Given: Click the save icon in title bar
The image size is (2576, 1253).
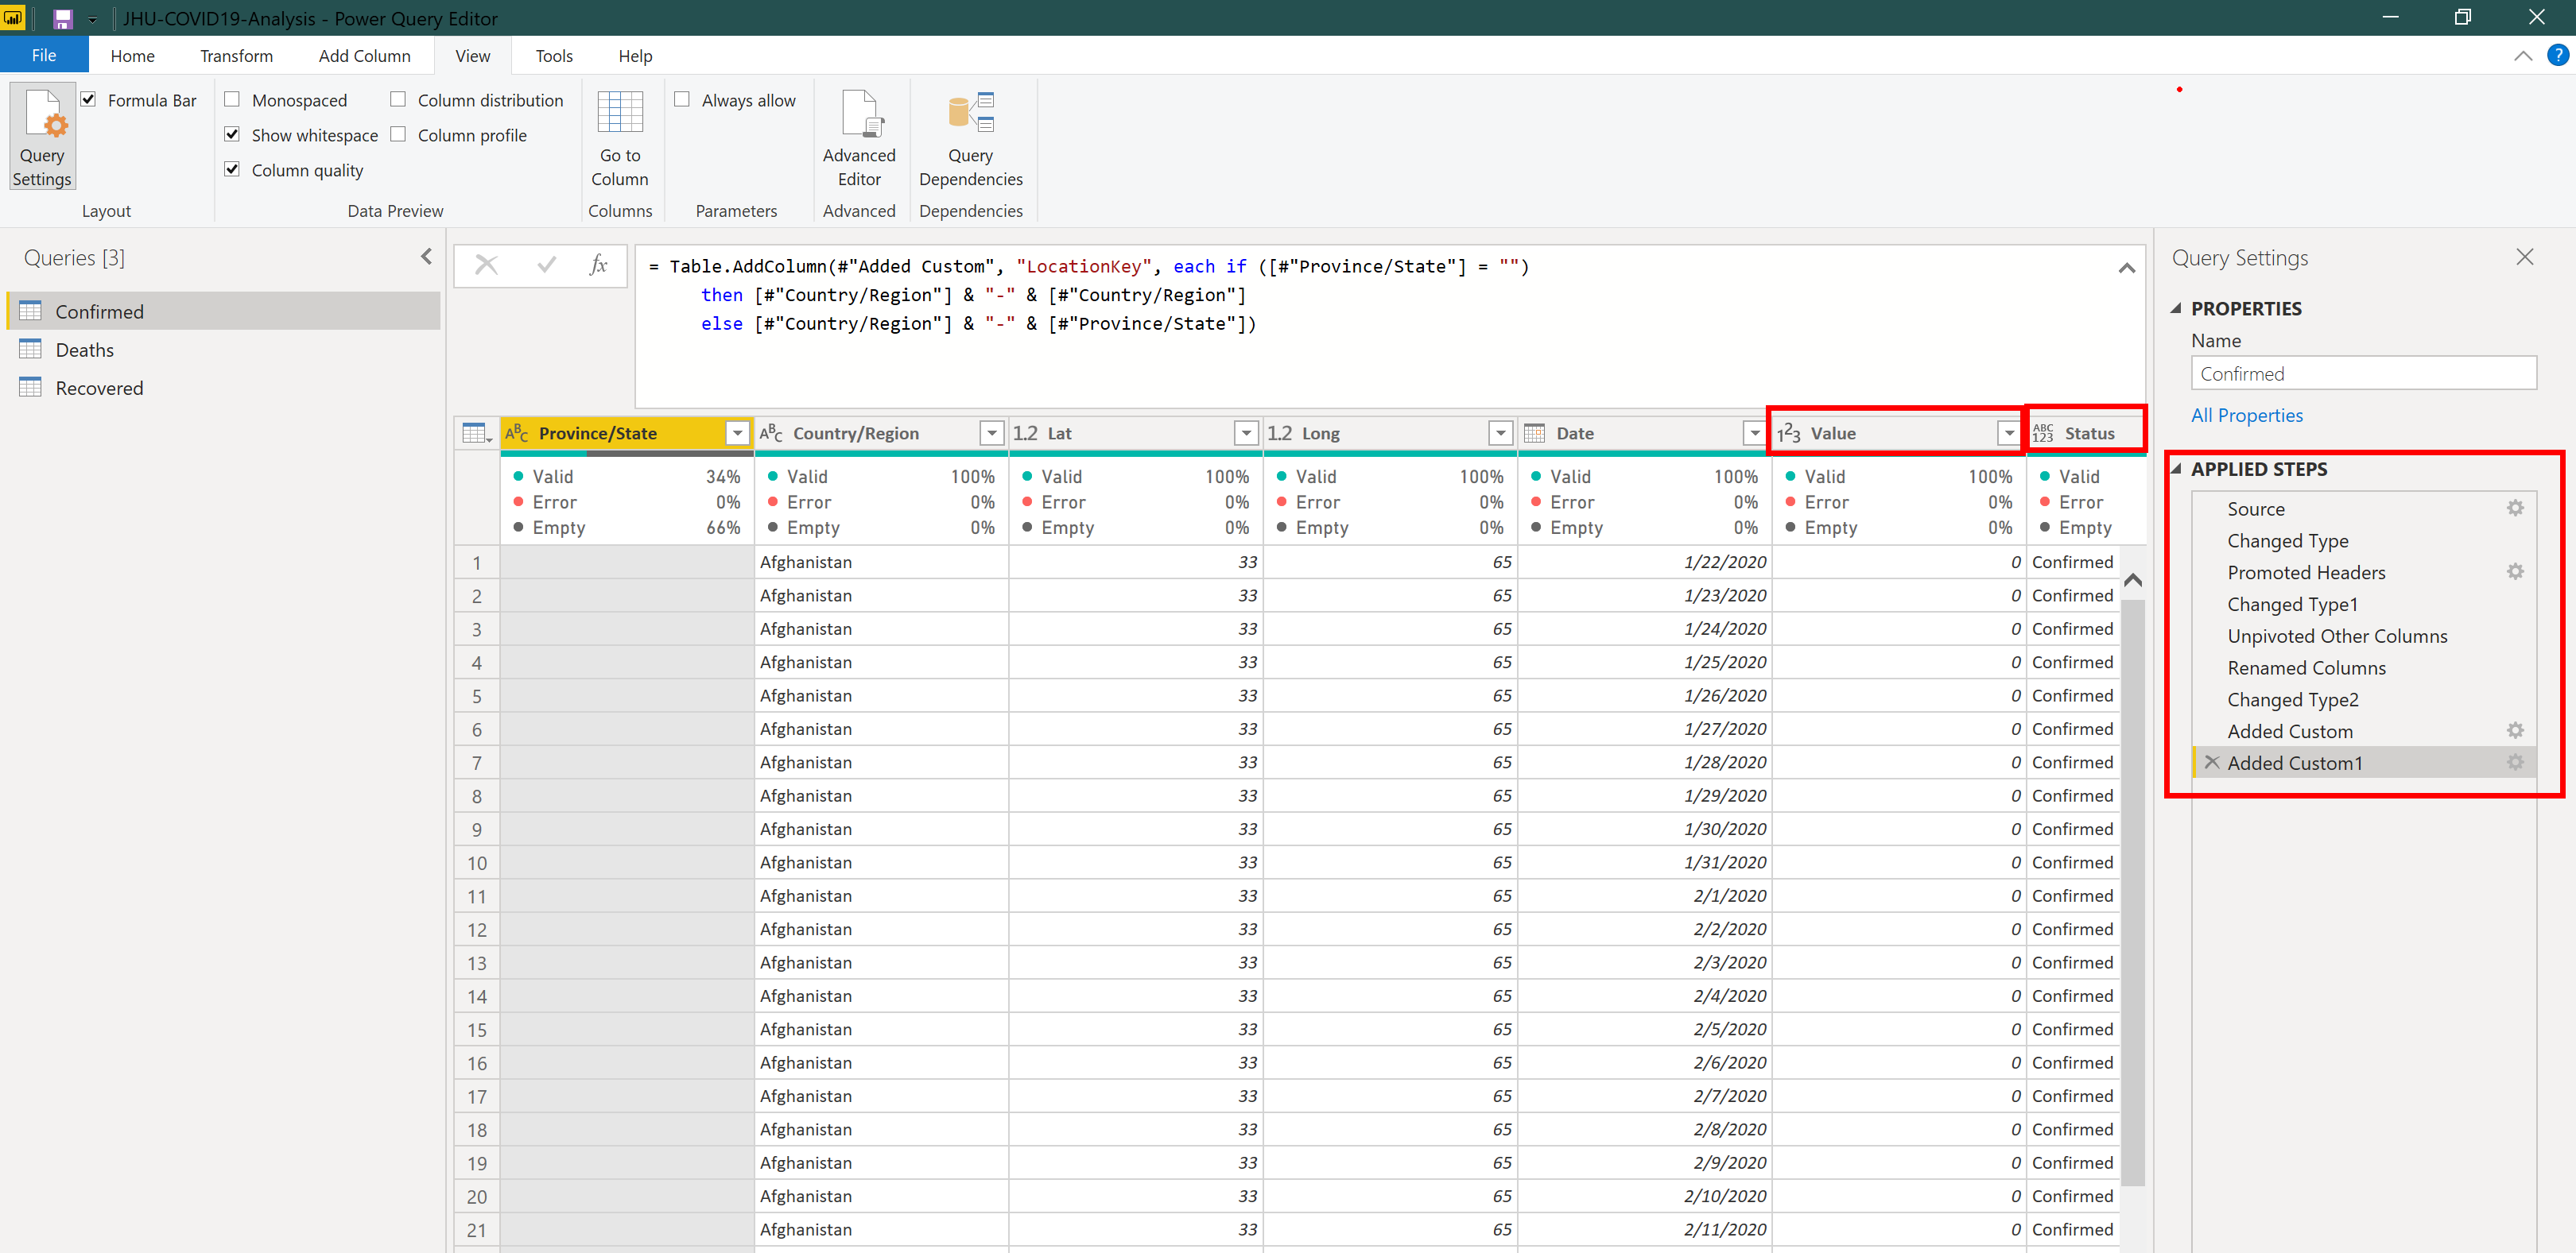Looking at the screenshot, I should click(63, 18).
